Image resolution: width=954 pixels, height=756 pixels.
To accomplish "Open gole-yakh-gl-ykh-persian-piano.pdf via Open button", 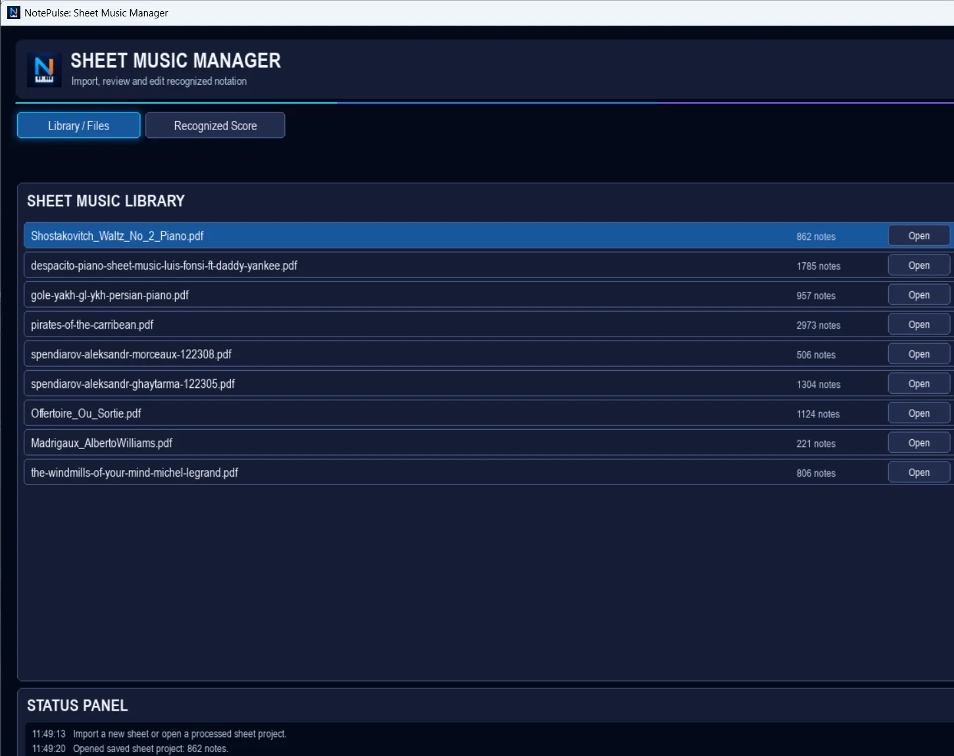I will coord(919,295).
